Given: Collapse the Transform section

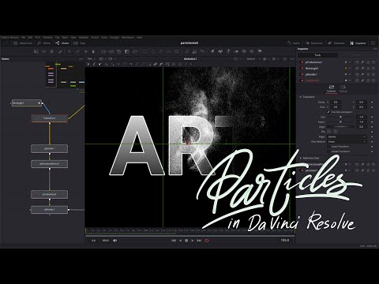Looking at the screenshot, I should coord(300,97).
